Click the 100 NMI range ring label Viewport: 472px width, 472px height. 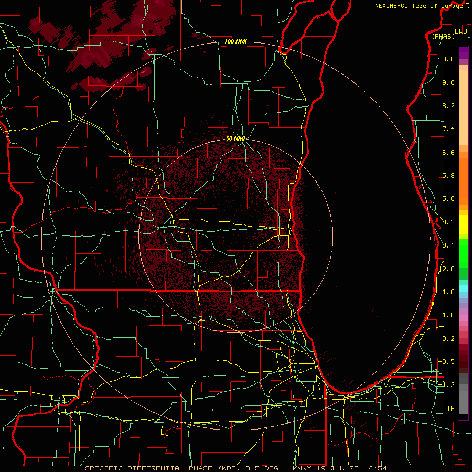coord(235,41)
